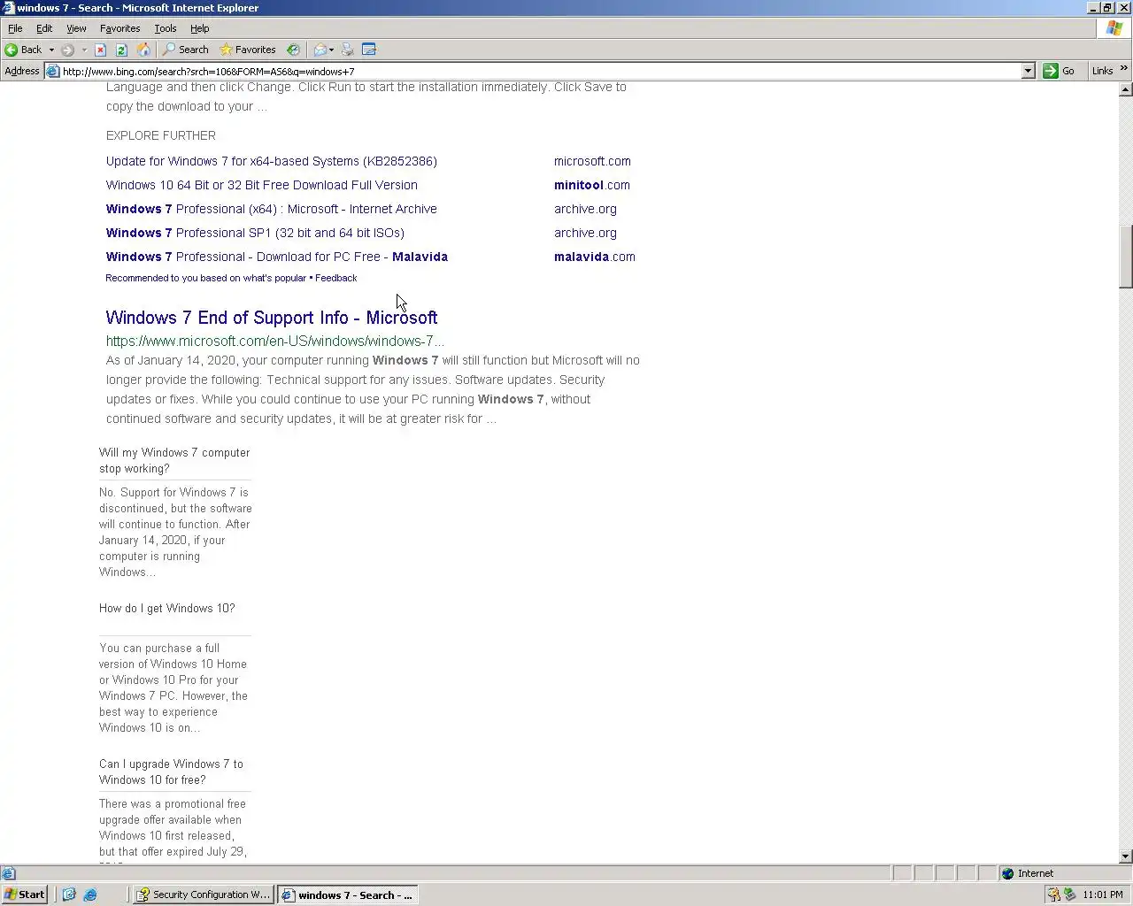Screen dimensions: 1133x906
Task: Click the page icon in address bar
Action: [x=53, y=71]
